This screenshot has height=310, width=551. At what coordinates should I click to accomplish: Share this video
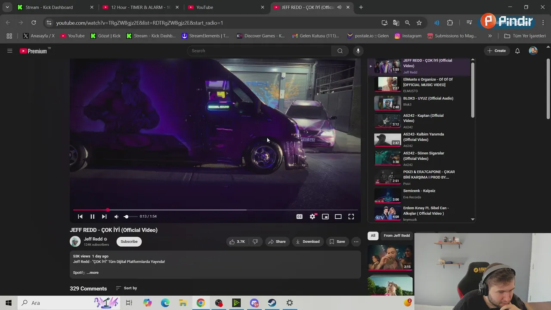coord(277,242)
